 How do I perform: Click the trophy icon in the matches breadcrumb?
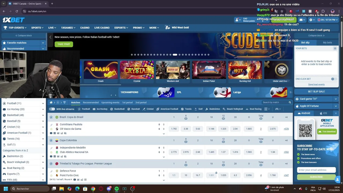[x=64, y=102]
